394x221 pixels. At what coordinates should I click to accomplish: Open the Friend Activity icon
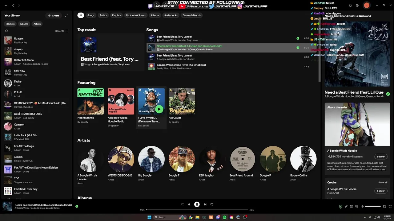pyautogui.click(x=357, y=5)
